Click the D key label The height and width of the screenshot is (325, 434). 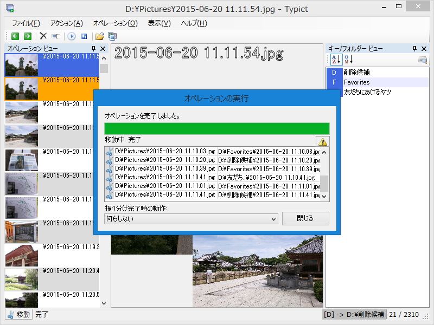334,73
